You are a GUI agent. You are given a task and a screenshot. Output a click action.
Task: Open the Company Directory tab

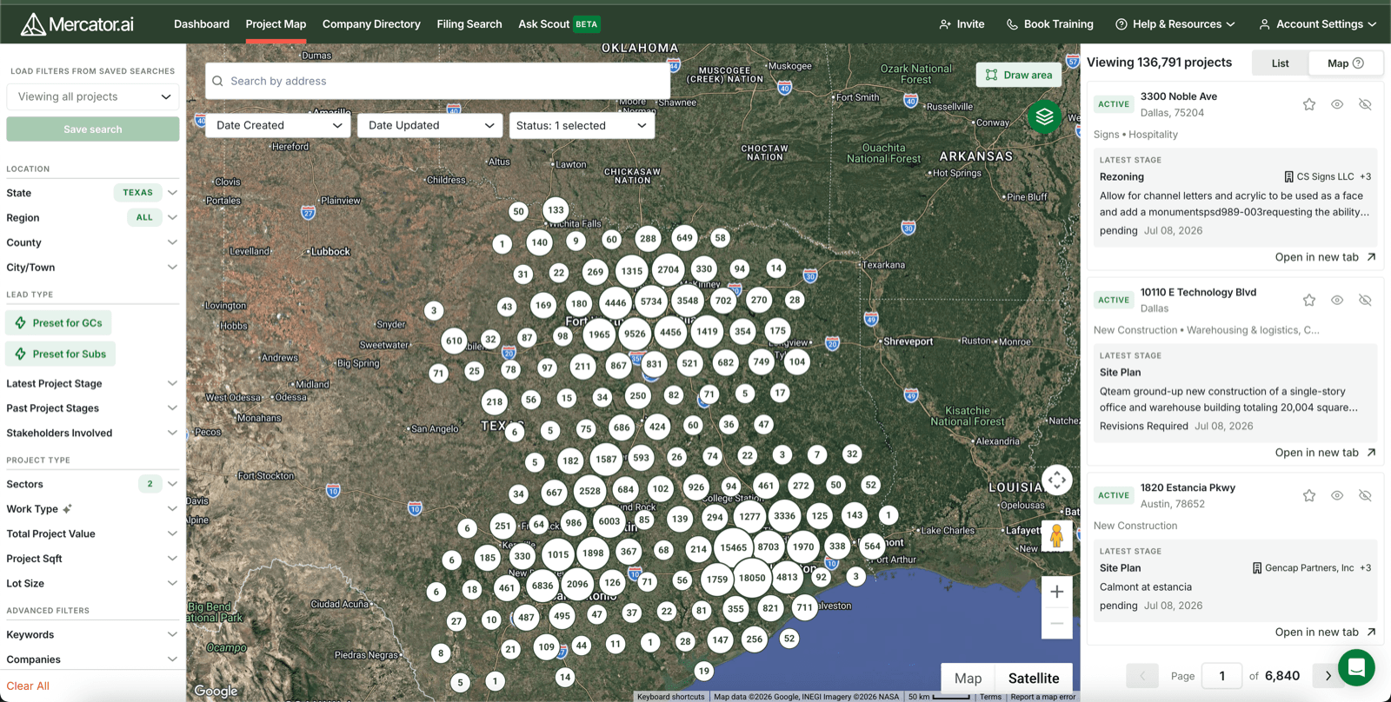[371, 24]
